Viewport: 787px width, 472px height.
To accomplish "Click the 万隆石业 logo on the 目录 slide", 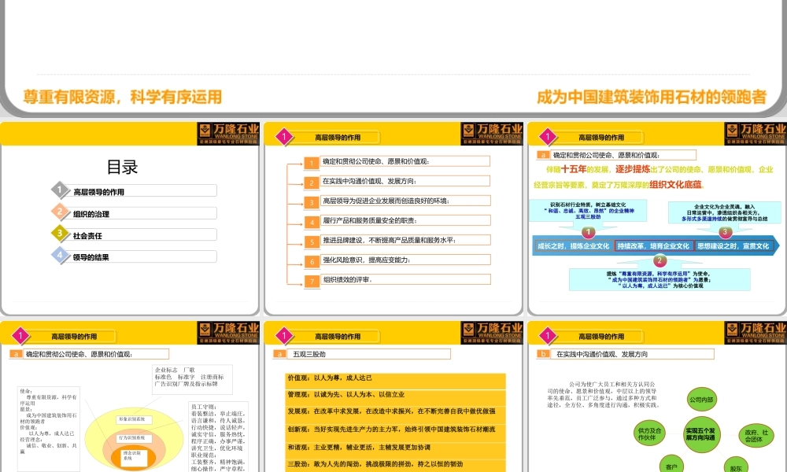I will [228, 134].
